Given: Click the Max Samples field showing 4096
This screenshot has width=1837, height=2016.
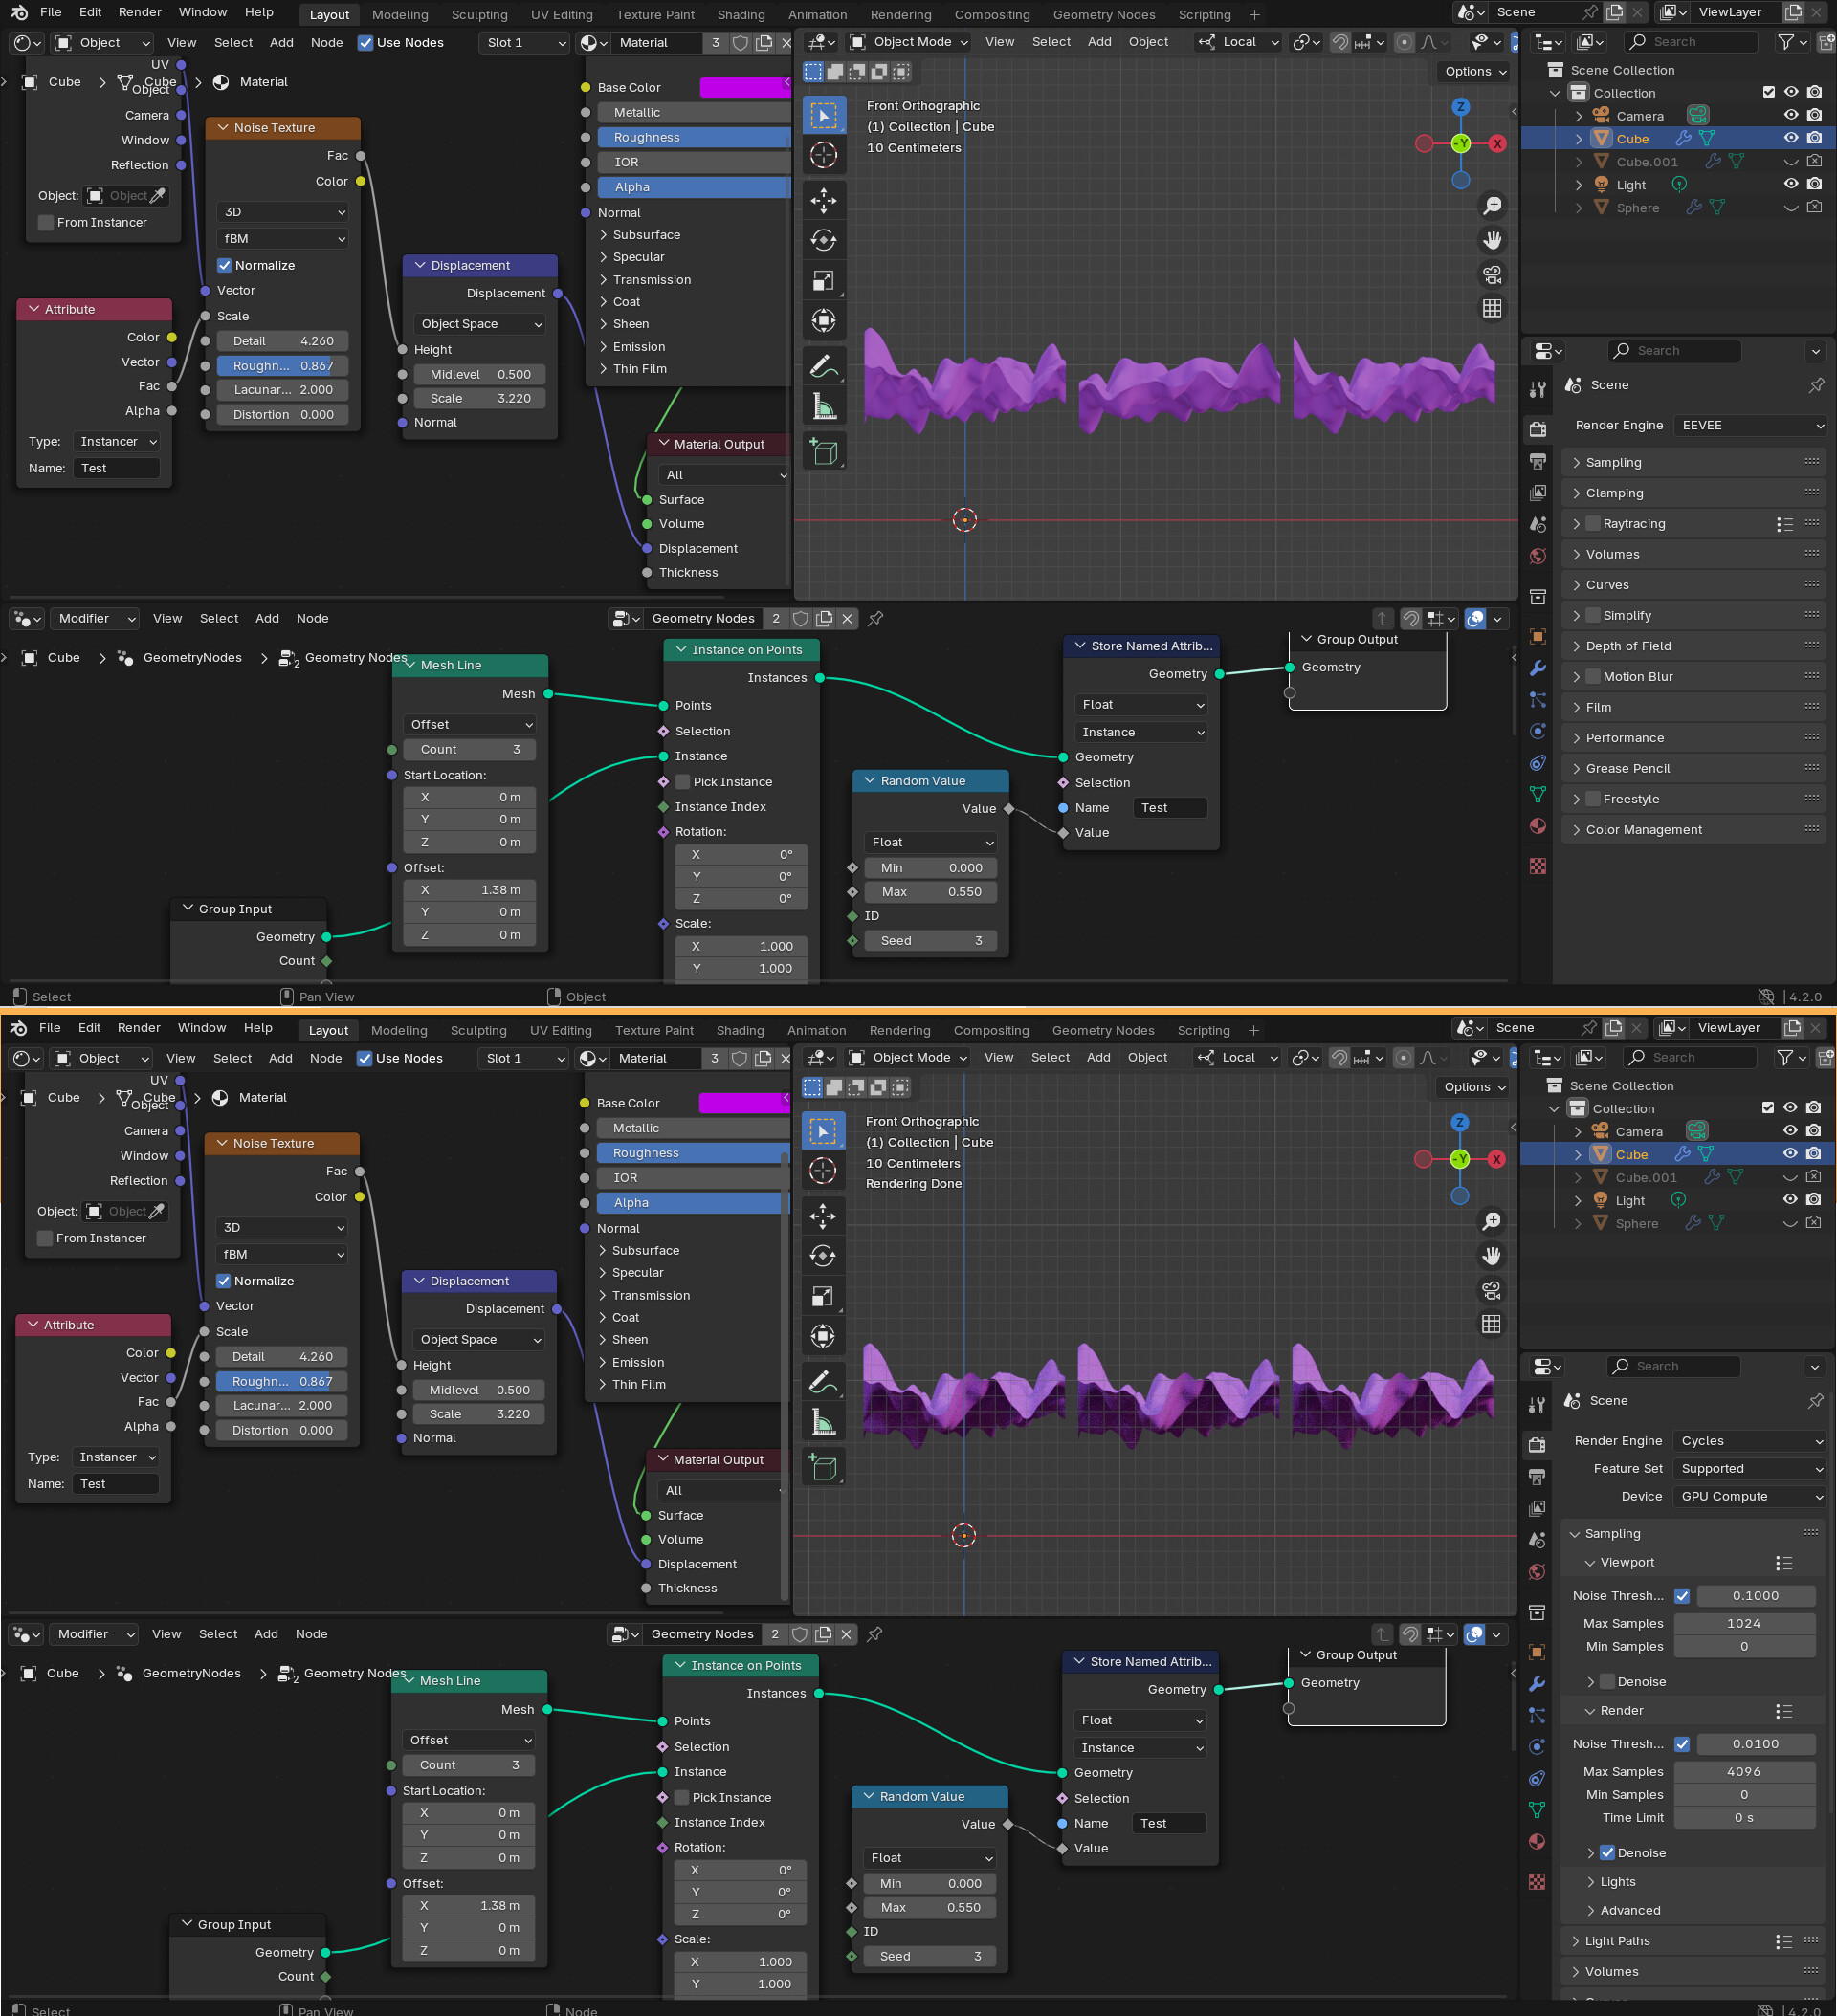Looking at the screenshot, I should click(x=1744, y=1772).
